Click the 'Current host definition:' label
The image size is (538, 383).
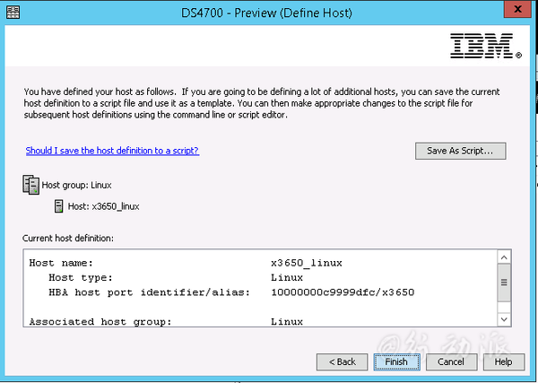click(68, 239)
